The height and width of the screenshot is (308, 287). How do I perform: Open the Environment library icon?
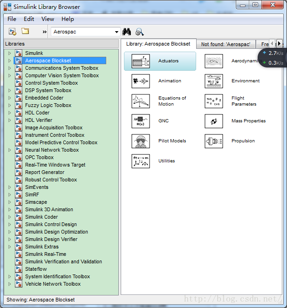[214, 81]
